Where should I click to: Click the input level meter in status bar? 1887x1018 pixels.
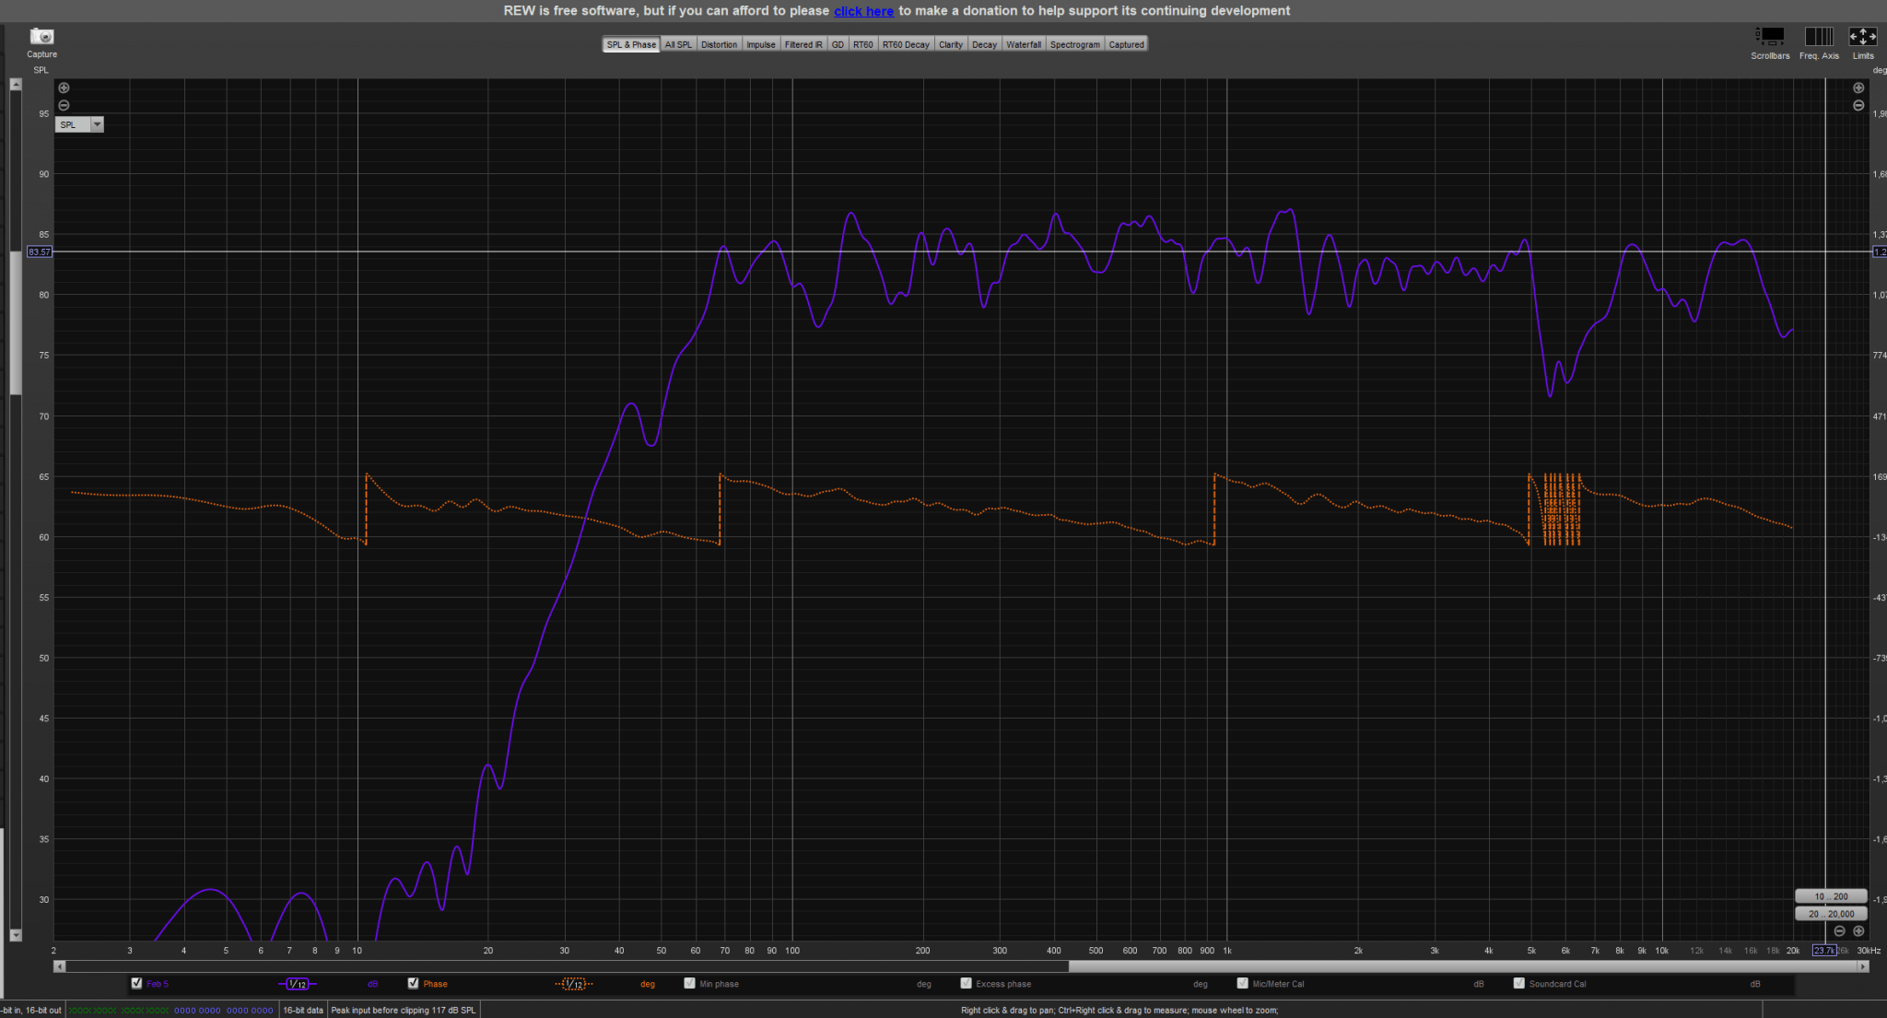(x=171, y=1011)
